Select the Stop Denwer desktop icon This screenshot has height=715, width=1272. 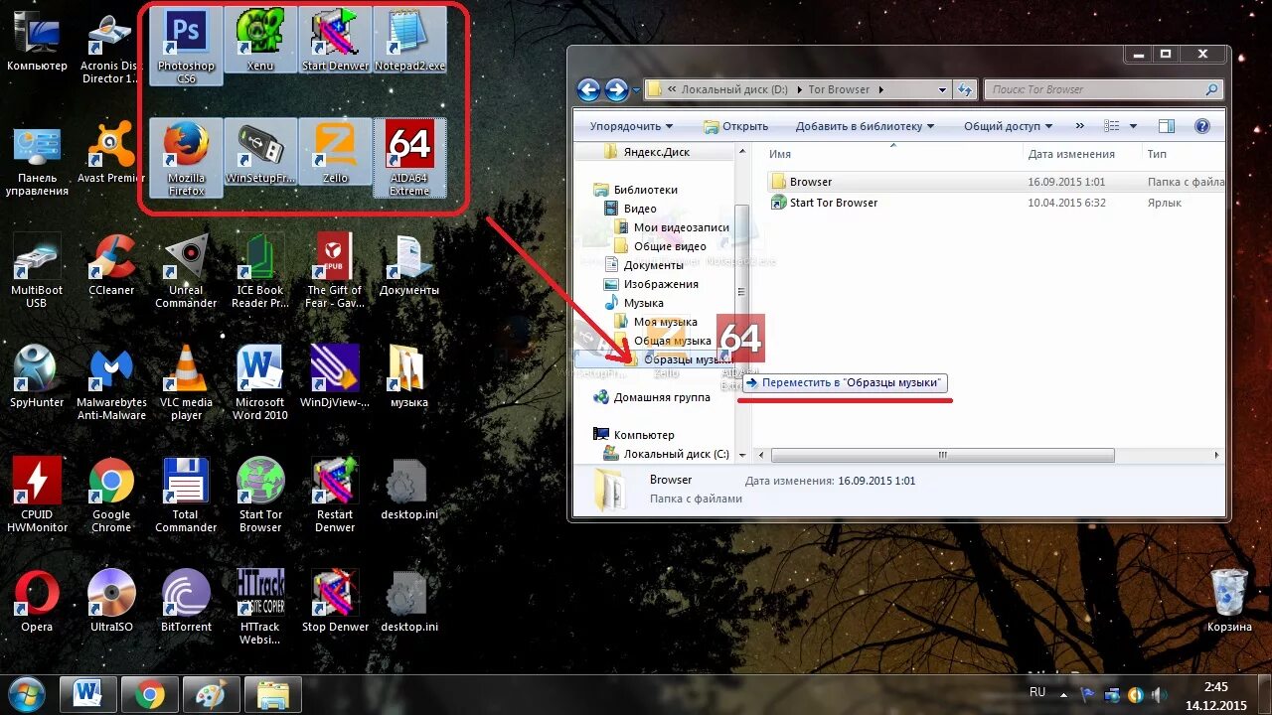pyautogui.click(x=335, y=601)
